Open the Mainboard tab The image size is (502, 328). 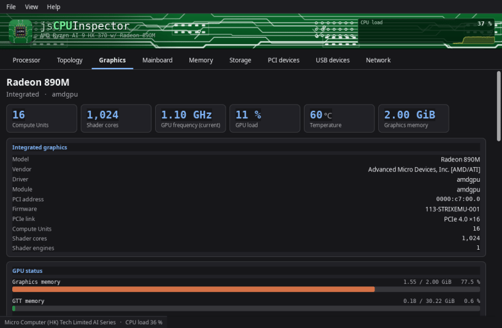157,60
